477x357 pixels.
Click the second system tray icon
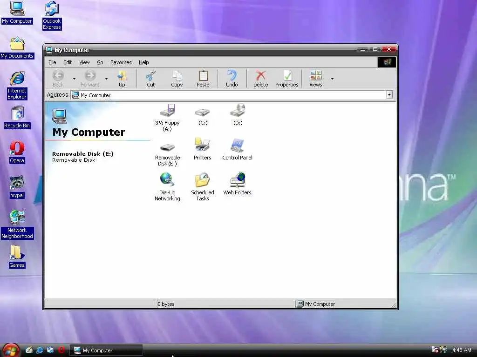click(x=443, y=350)
